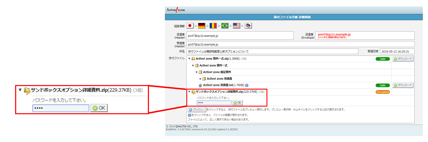Image resolution: width=428 pixels, height=142 pixels.
Task: Download the Active! zone 資料一式.zip file
Action: (403, 59)
